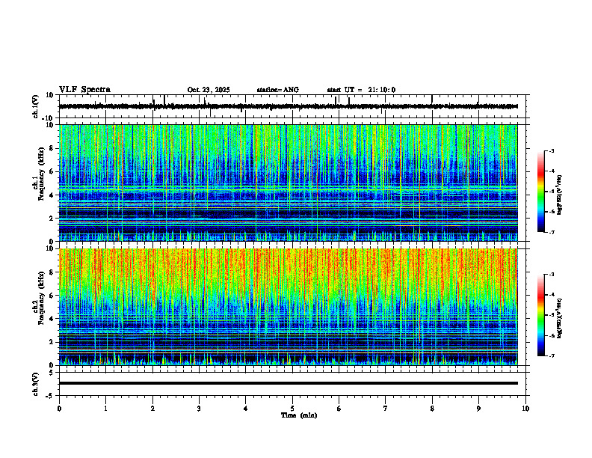Click time axis tick label "3"
592x458 pixels.
pos(199,409)
